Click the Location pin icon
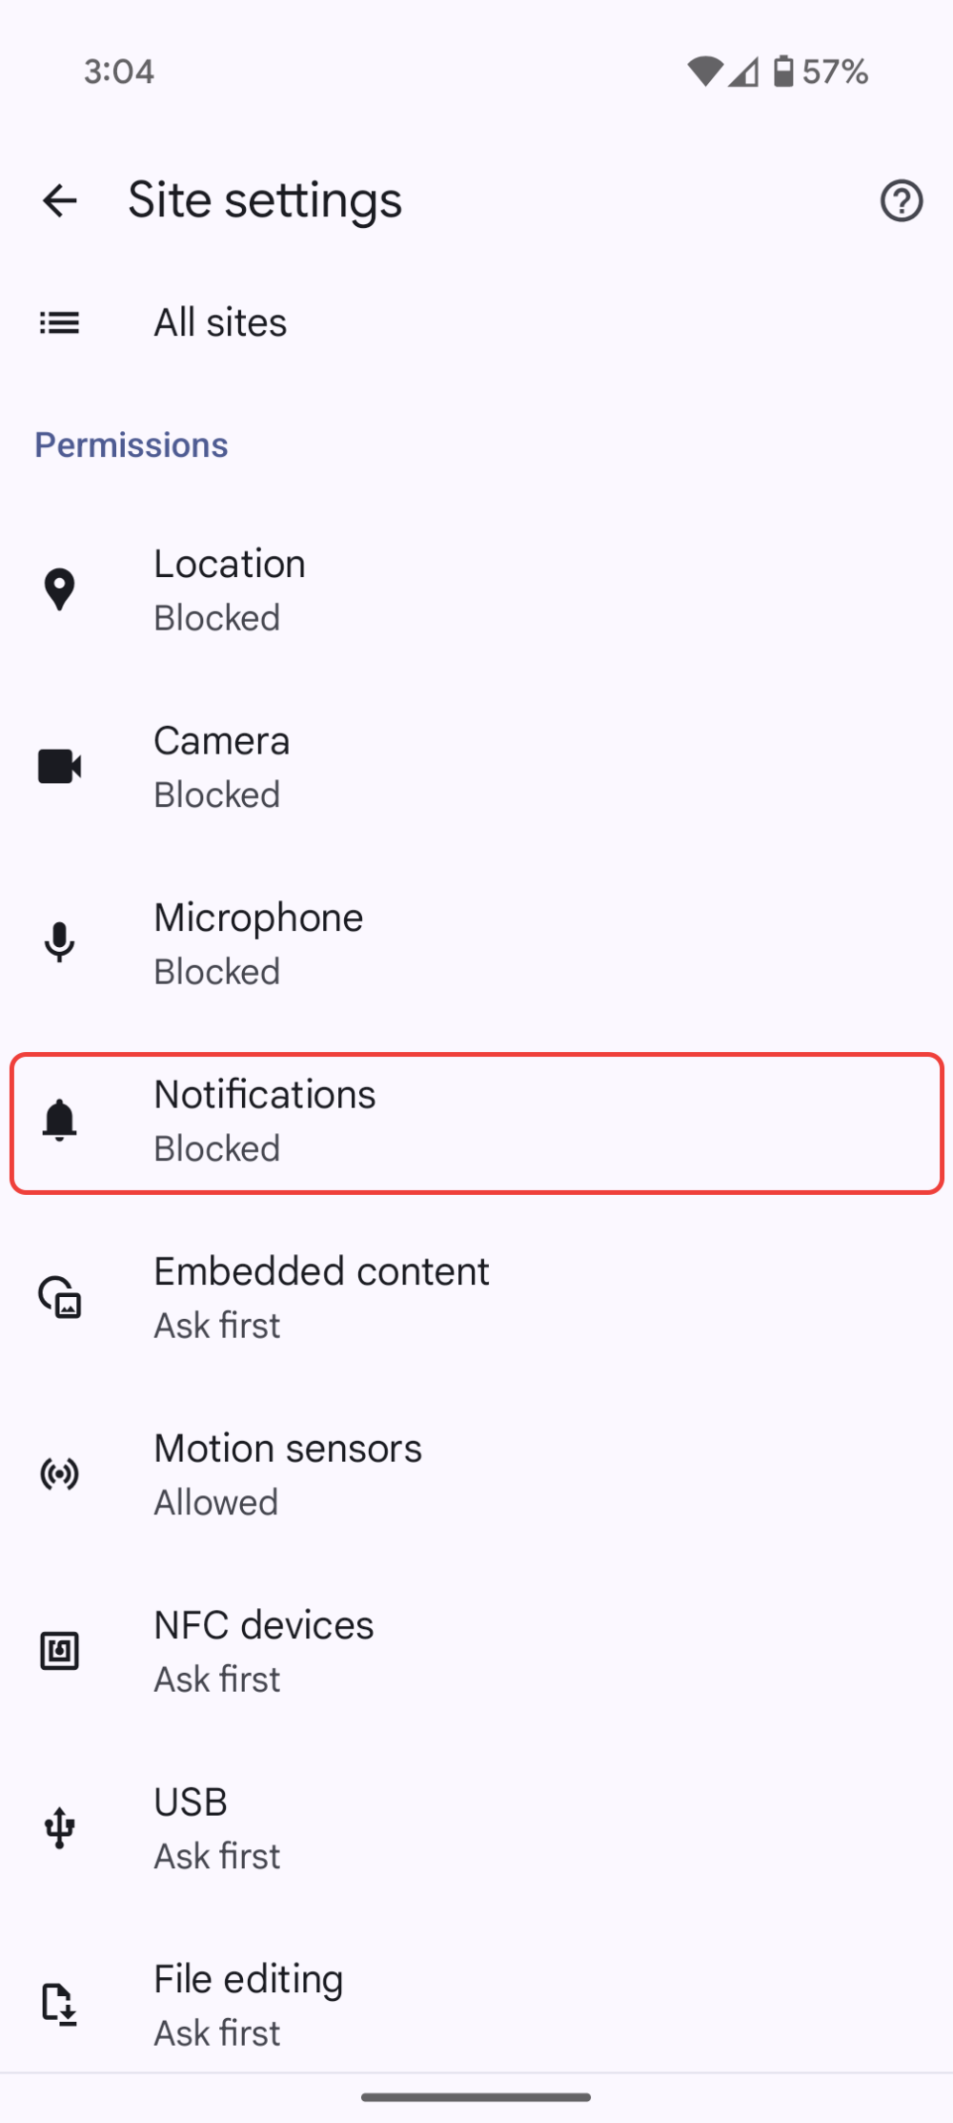The height and width of the screenshot is (2123, 953). point(59,588)
